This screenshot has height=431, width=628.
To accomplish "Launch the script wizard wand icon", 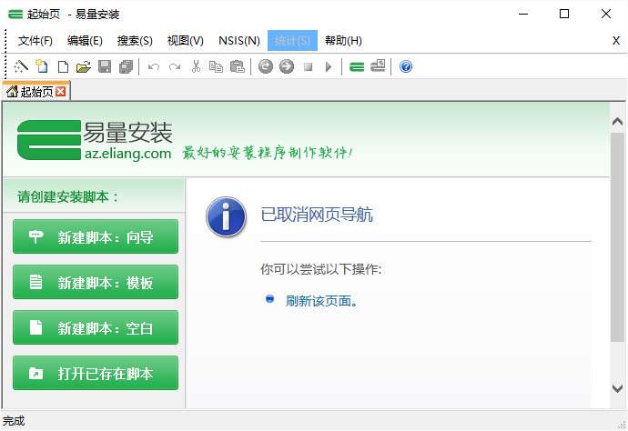I will 21,66.
